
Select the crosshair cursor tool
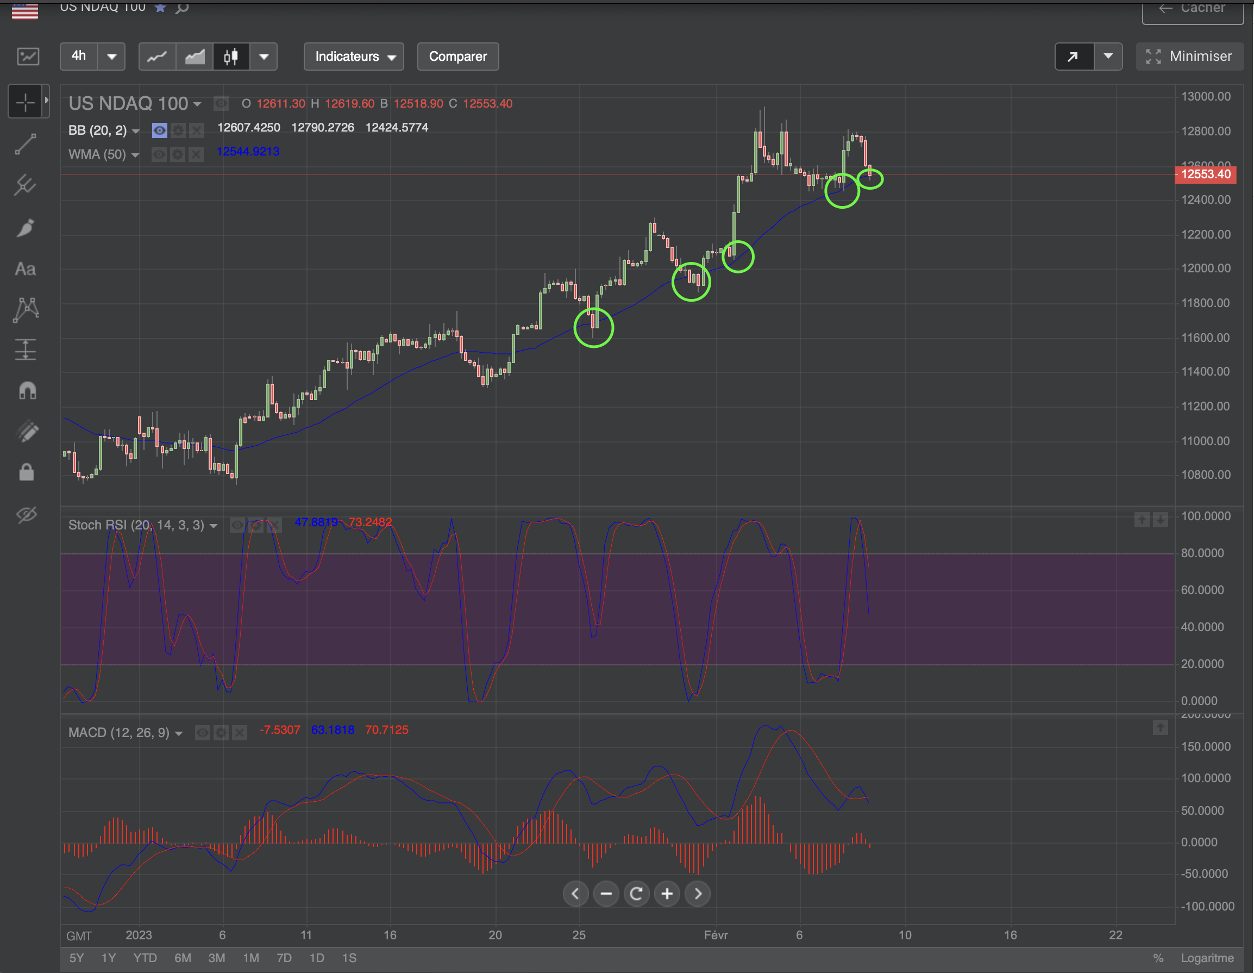pos(25,102)
